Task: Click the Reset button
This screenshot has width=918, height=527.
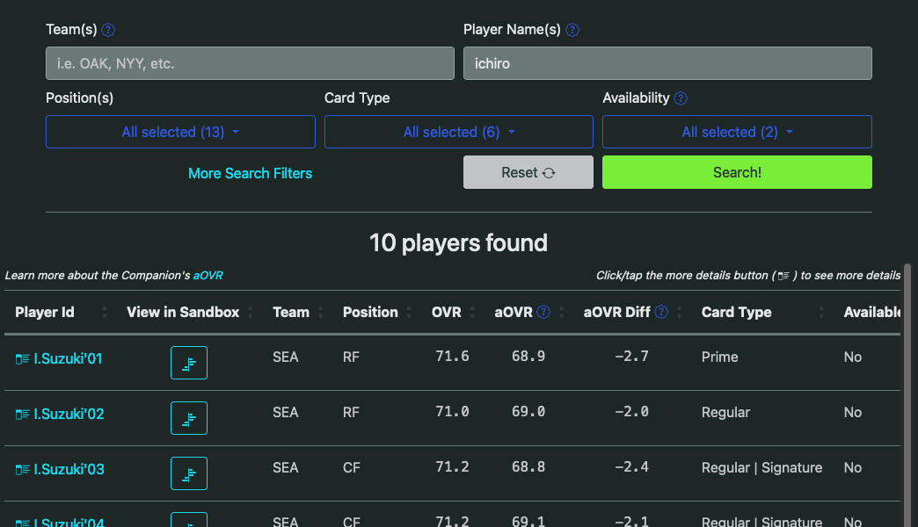Action: [528, 172]
